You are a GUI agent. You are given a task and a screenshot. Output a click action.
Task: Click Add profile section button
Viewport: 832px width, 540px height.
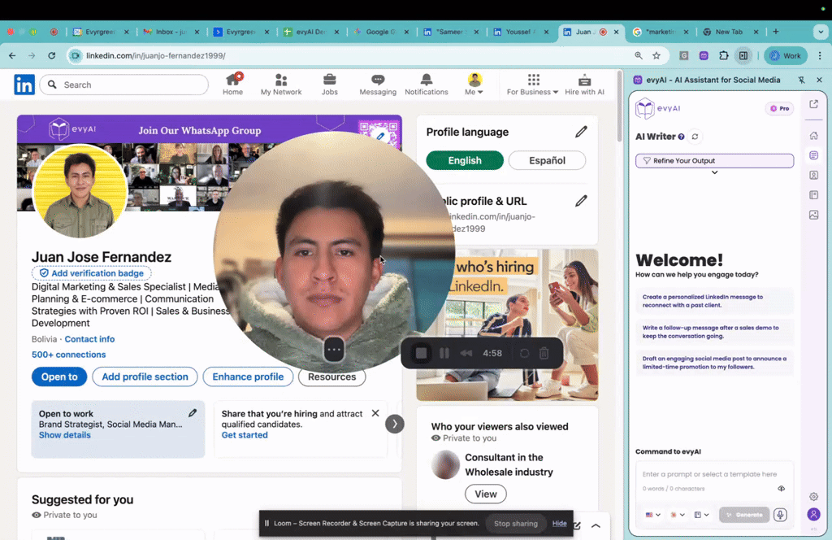[145, 377]
